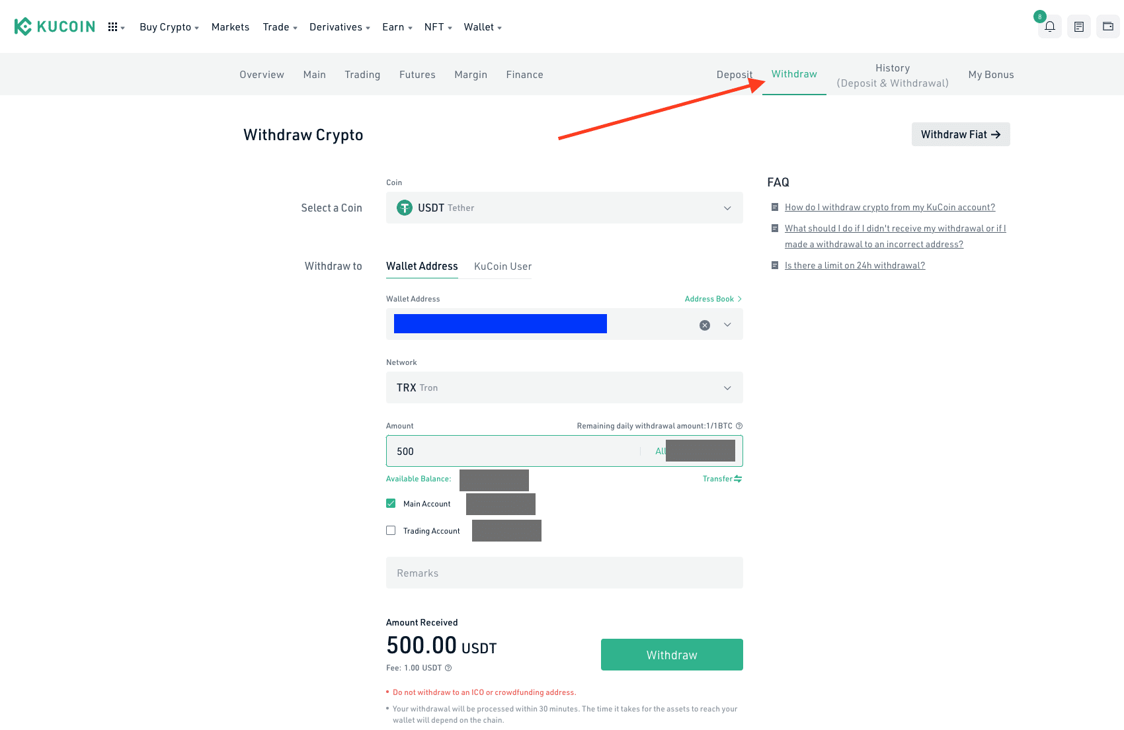The image size is (1124, 730).
Task: Expand the TRX network dropdown
Action: pos(565,387)
